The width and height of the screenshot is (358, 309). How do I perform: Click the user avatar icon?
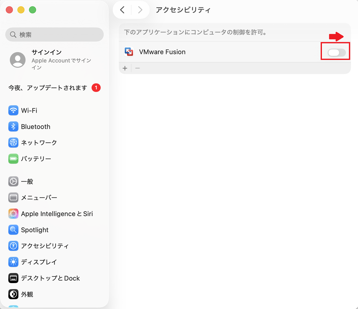[18, 60]
